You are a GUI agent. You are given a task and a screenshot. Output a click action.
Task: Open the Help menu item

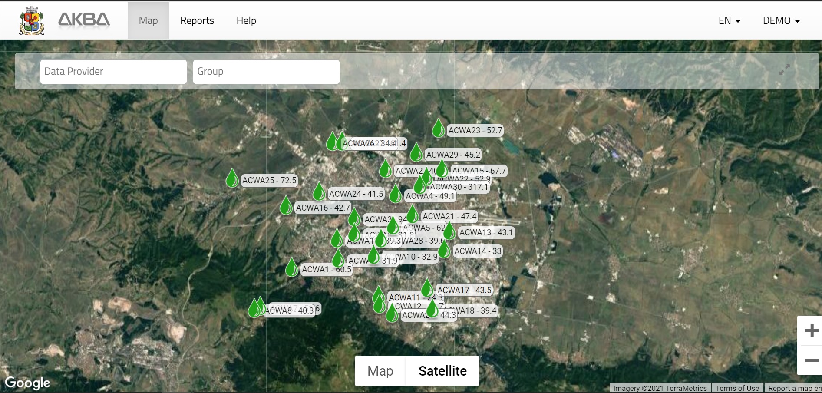coord(246,20)
